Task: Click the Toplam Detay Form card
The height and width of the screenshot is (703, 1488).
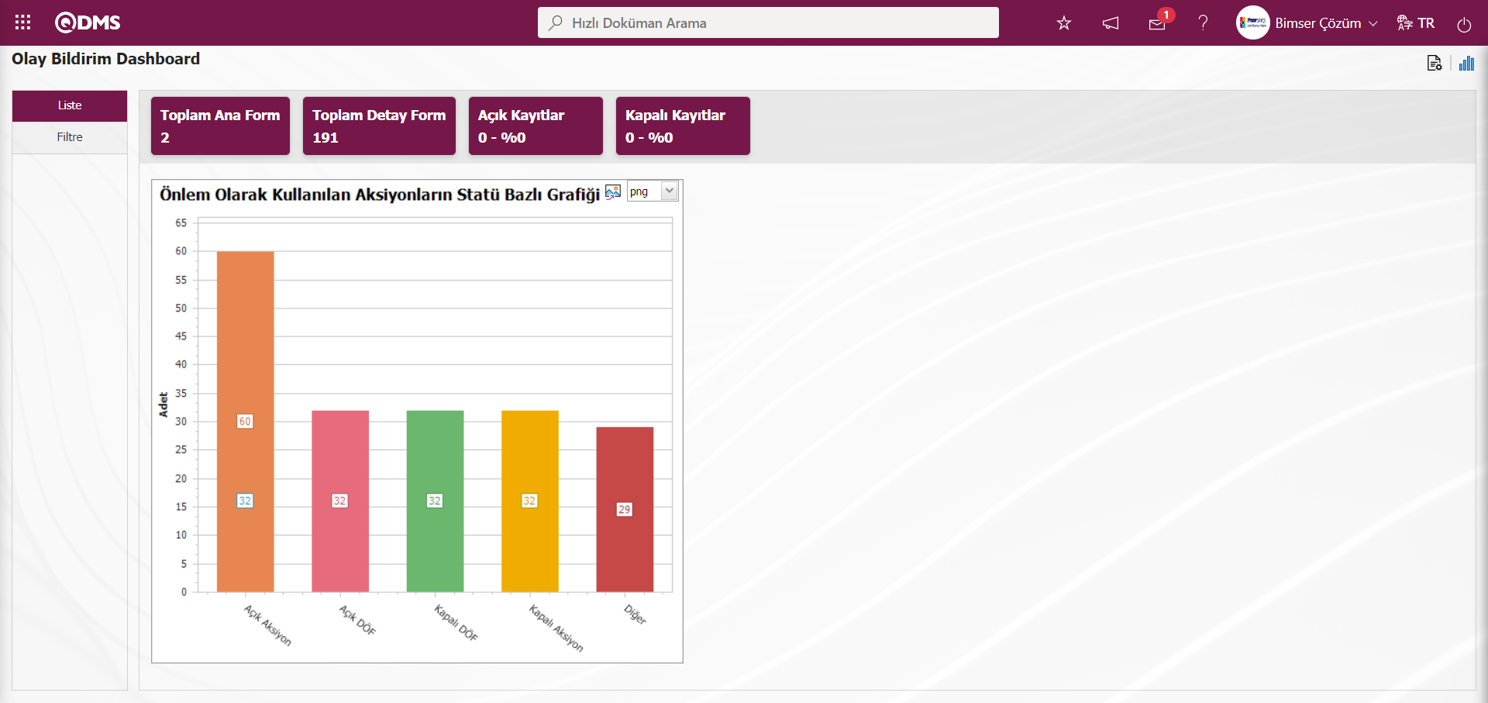Action: pos(379,126)
